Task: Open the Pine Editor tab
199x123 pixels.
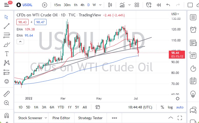Action: pos(61,118)
